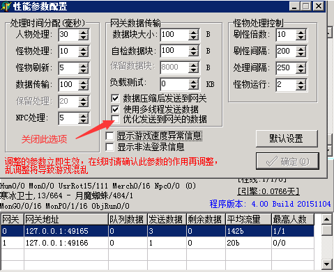Decrease NPC处理 value with down arrow

coord(83,121)
